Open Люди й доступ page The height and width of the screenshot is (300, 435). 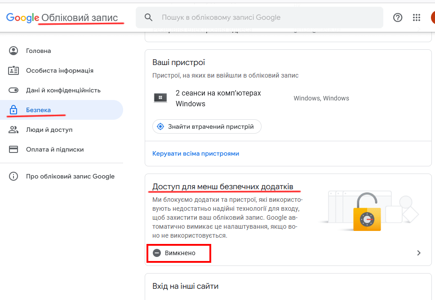(x=49, y=130)
